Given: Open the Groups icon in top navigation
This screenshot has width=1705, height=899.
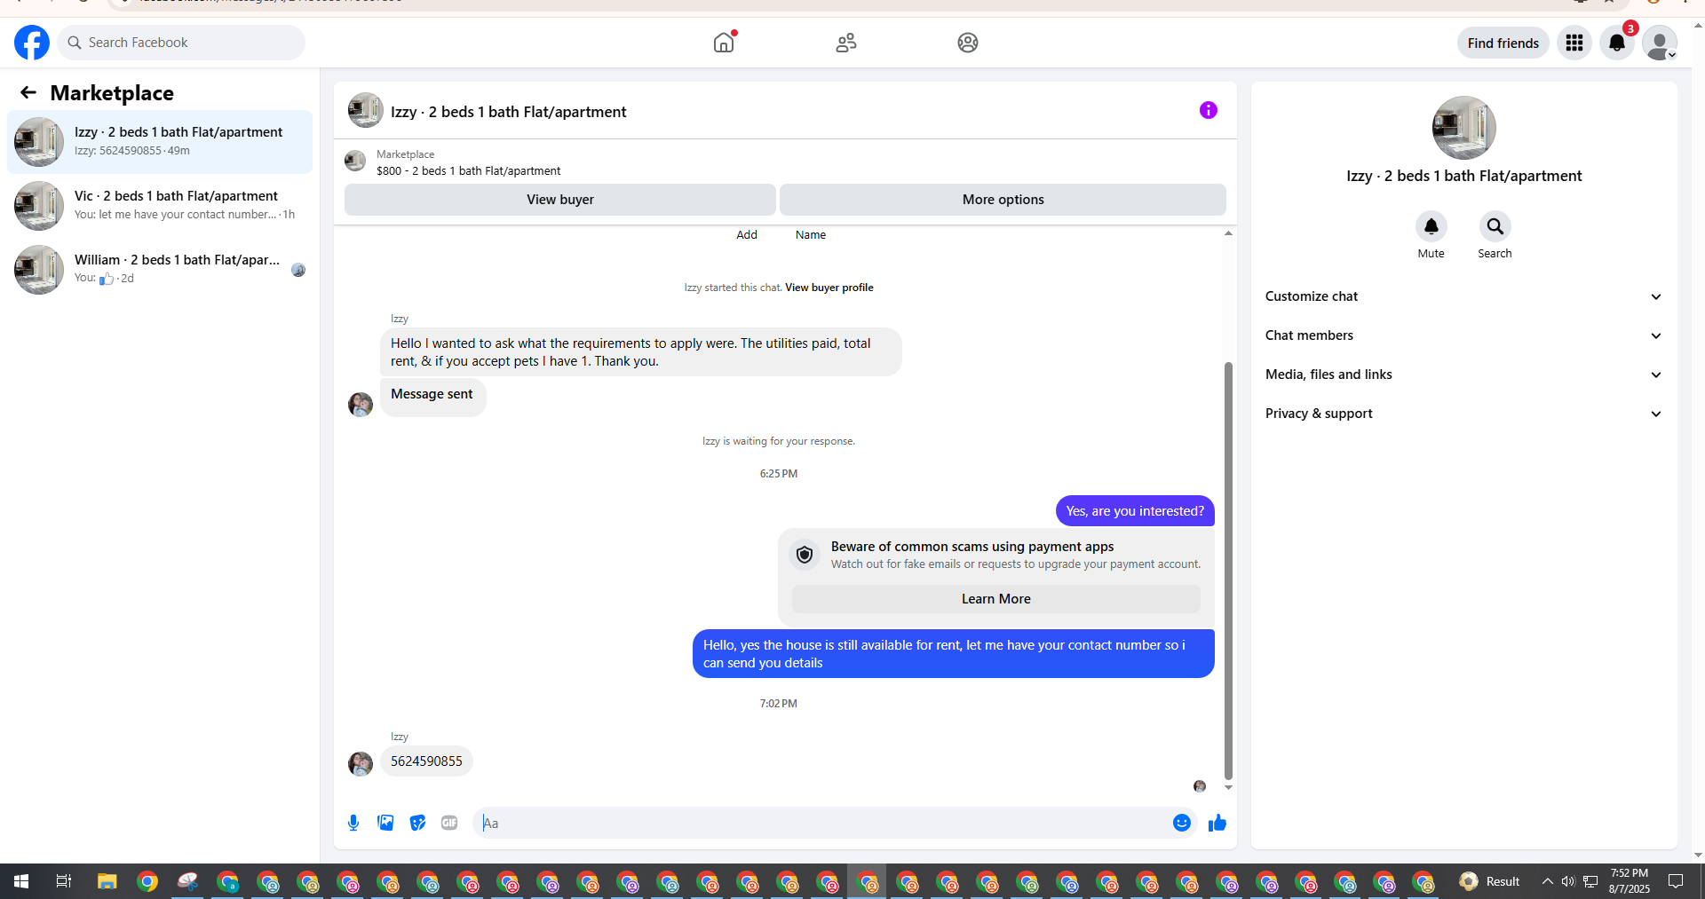Looking at the screenshot, I should [968, 43].
